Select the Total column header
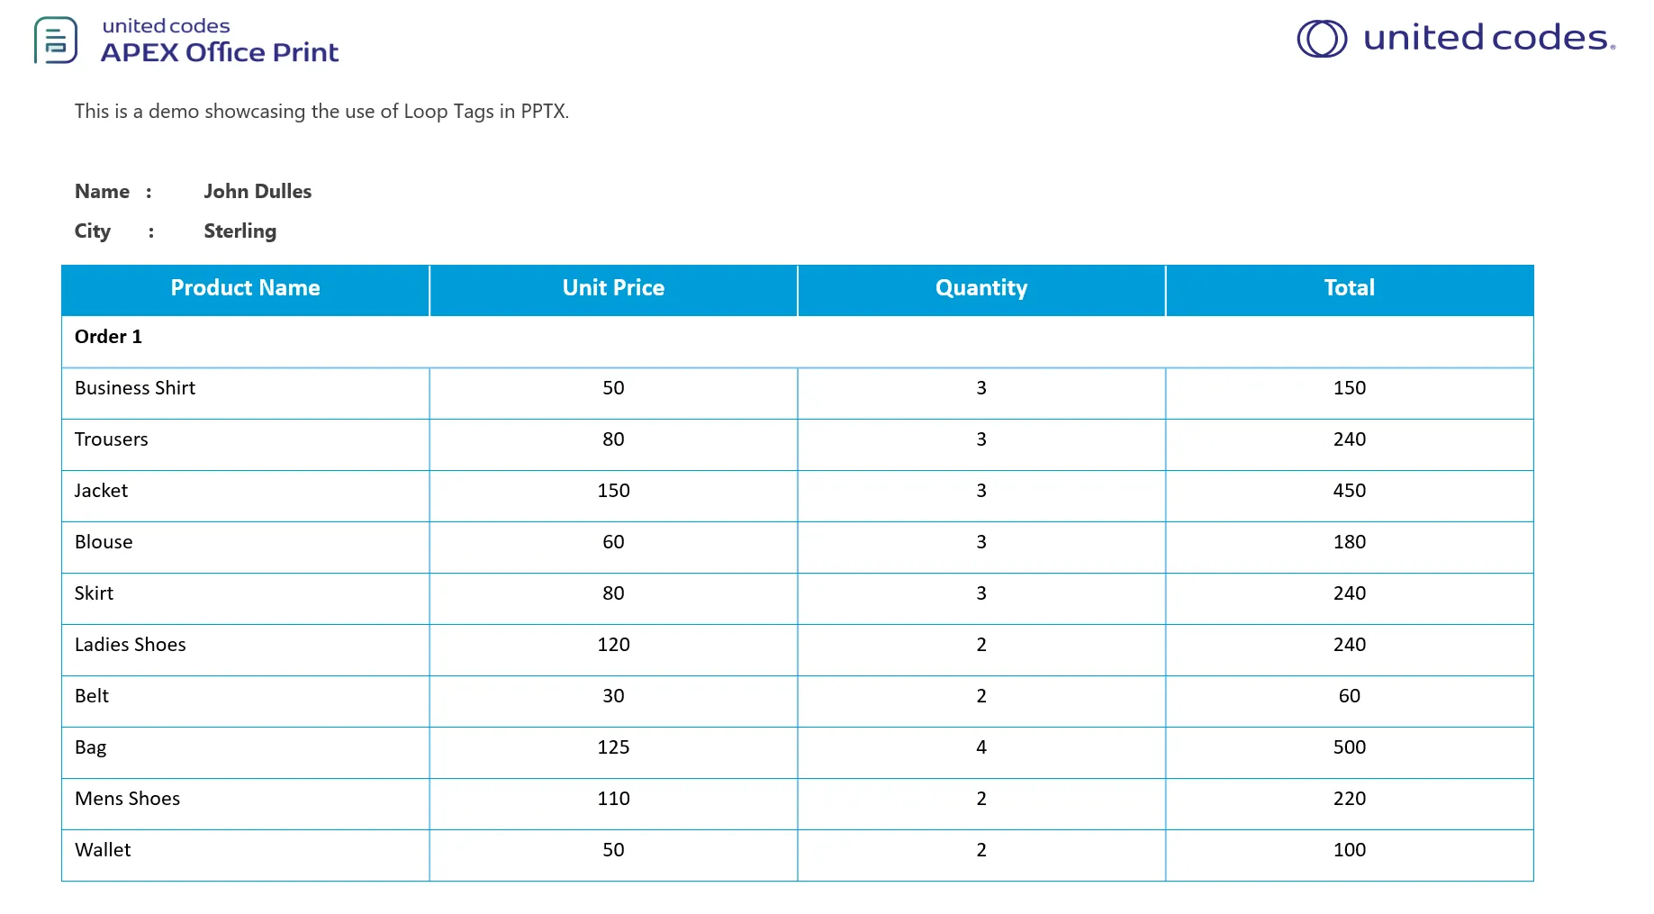Viewport: 1654px width, 914px height. point(1350,290)
